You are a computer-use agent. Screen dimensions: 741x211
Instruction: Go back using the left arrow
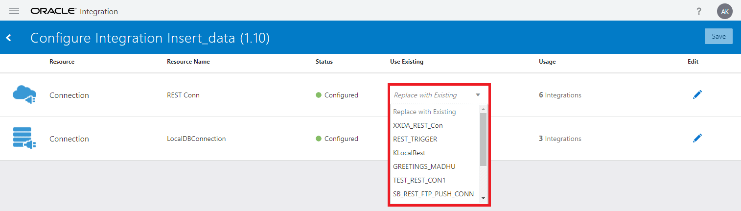click(9, 38)
